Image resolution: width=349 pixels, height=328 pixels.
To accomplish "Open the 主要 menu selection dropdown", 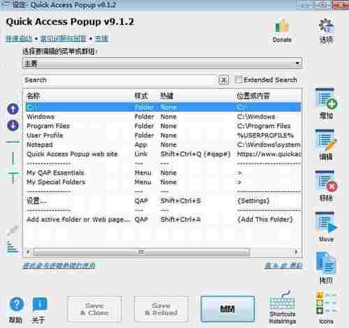I will (162, 64).
